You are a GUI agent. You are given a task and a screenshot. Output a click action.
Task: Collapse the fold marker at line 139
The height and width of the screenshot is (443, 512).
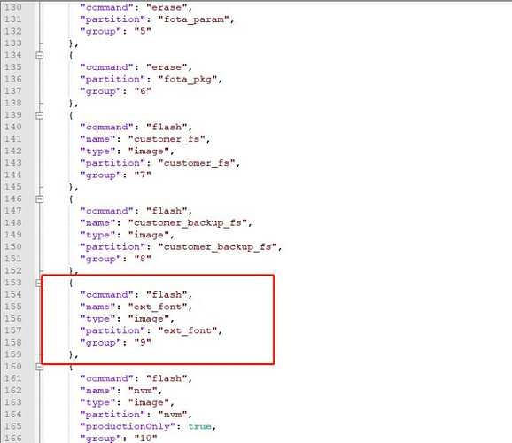coord(40,115)
